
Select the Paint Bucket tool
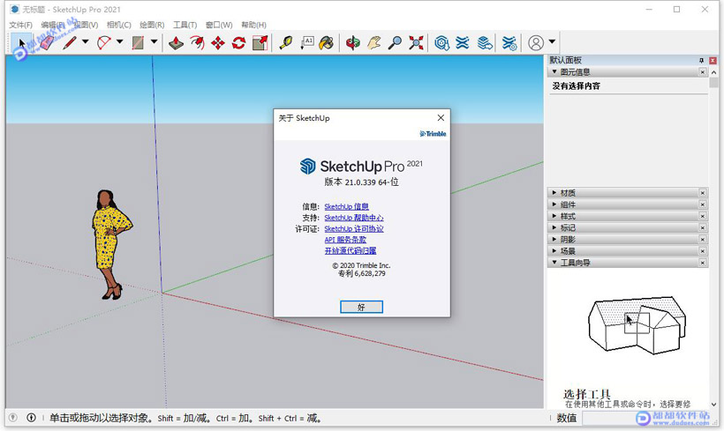(327, 43)
